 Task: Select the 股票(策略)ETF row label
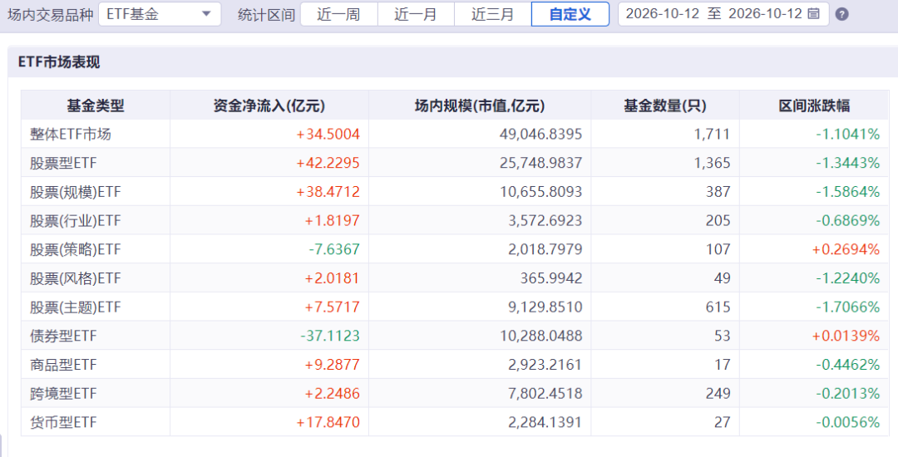76,249
